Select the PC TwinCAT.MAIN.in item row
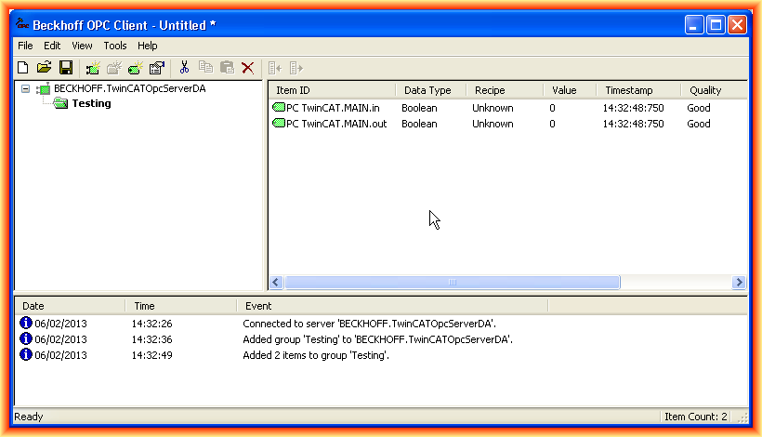This screenshot has height=437, width=762. 336,108
